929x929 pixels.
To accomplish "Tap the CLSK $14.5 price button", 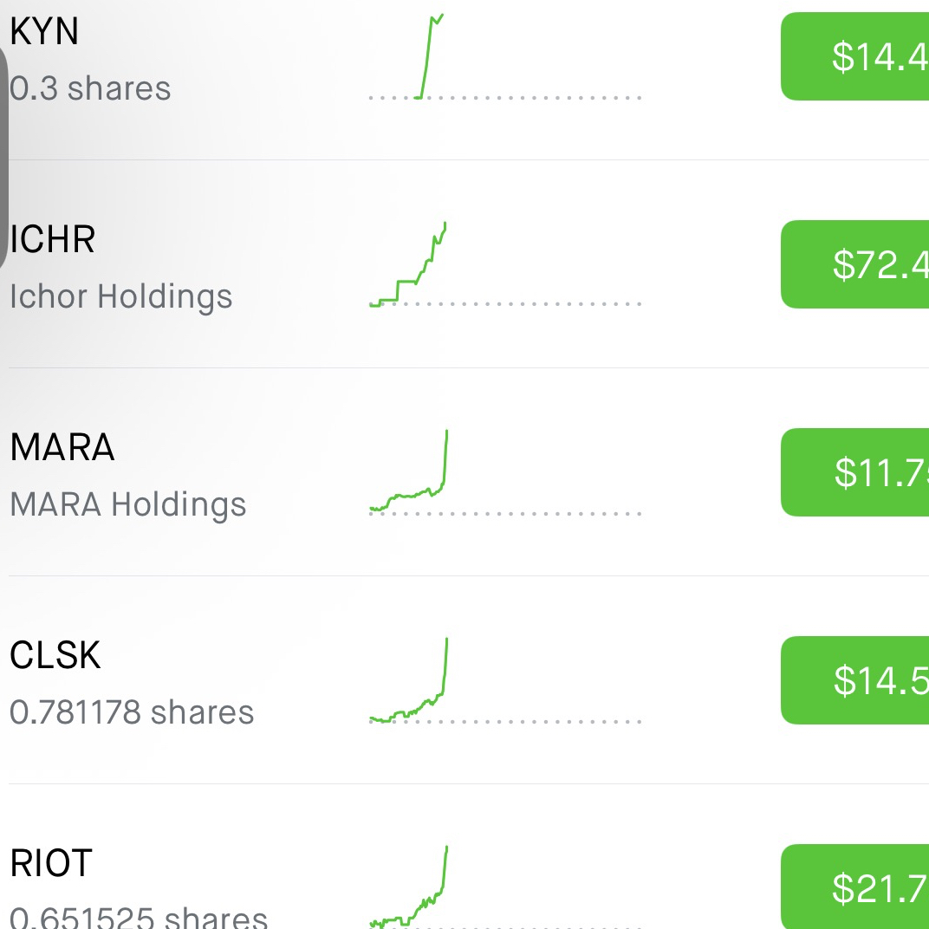I will (855, 680).
